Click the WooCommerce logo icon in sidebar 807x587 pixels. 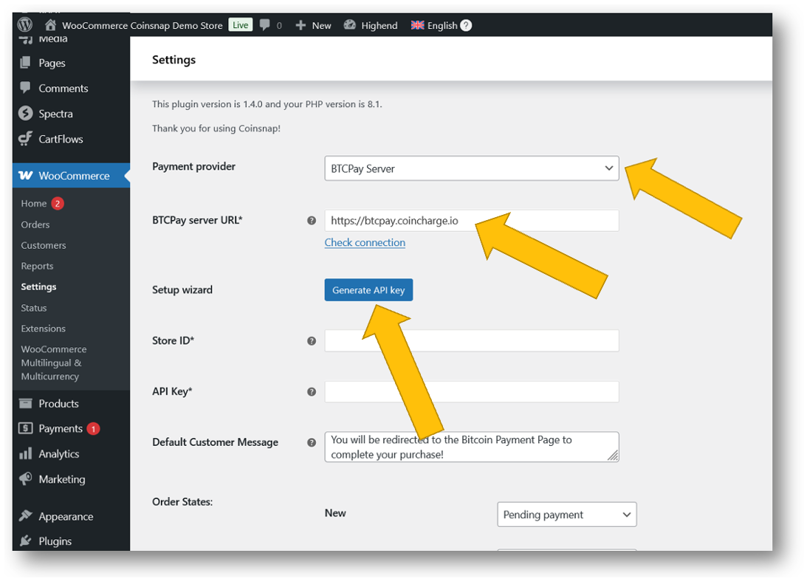pos(26,176)
